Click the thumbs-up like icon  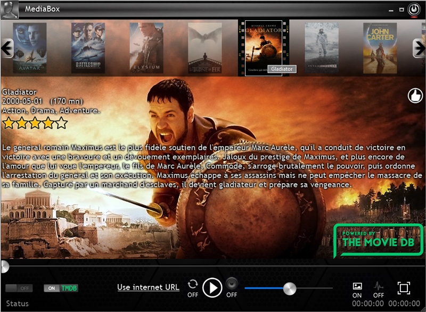(x=415, y=96)
